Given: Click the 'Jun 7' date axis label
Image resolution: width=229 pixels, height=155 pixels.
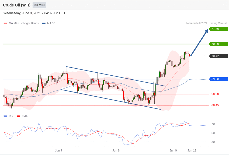Looking at the screenshot, I should (x=59, y=151).
